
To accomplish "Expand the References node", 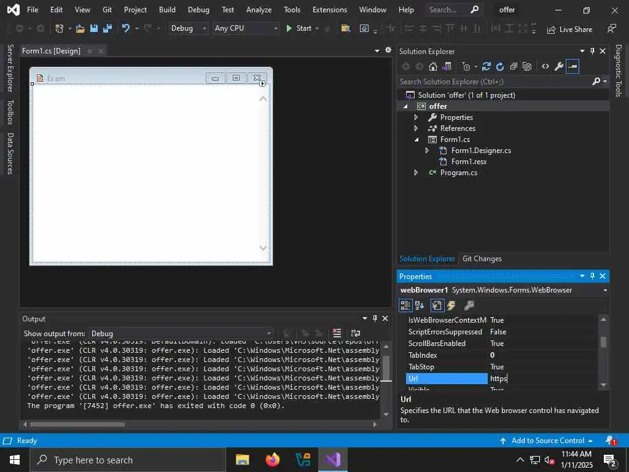I will (x=416, y=128).
